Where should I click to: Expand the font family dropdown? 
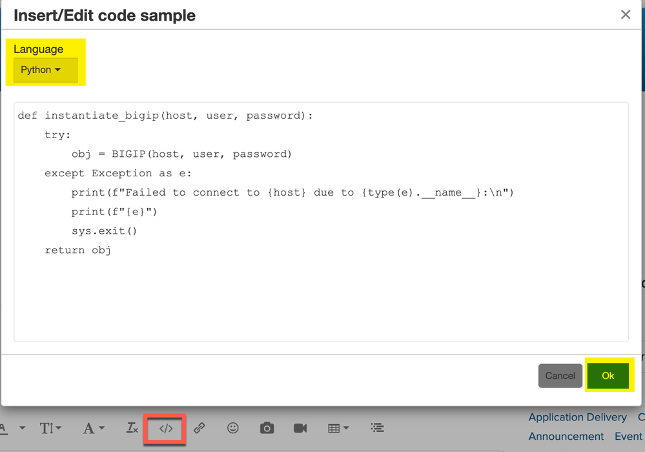(x=93, y=428)
